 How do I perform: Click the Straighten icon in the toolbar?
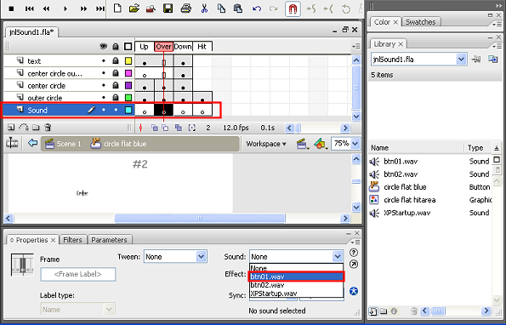[328, 9]
